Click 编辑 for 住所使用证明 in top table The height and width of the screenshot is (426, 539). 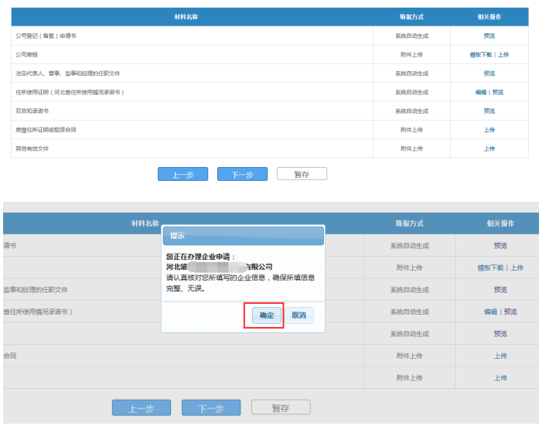point(480,92)
